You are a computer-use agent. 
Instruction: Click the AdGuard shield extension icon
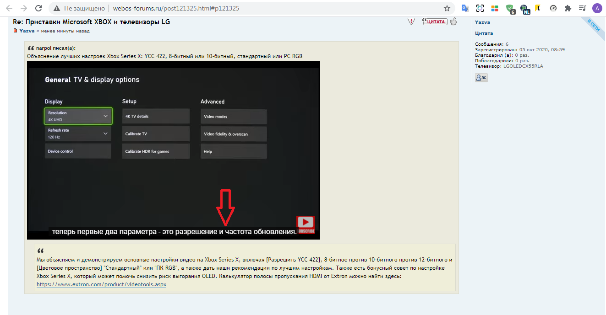click(x=510, y=8)
